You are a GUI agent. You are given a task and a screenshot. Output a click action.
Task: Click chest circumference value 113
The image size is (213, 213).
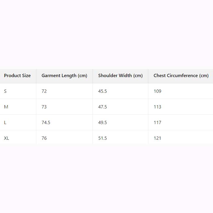click(x=157, y=107)
